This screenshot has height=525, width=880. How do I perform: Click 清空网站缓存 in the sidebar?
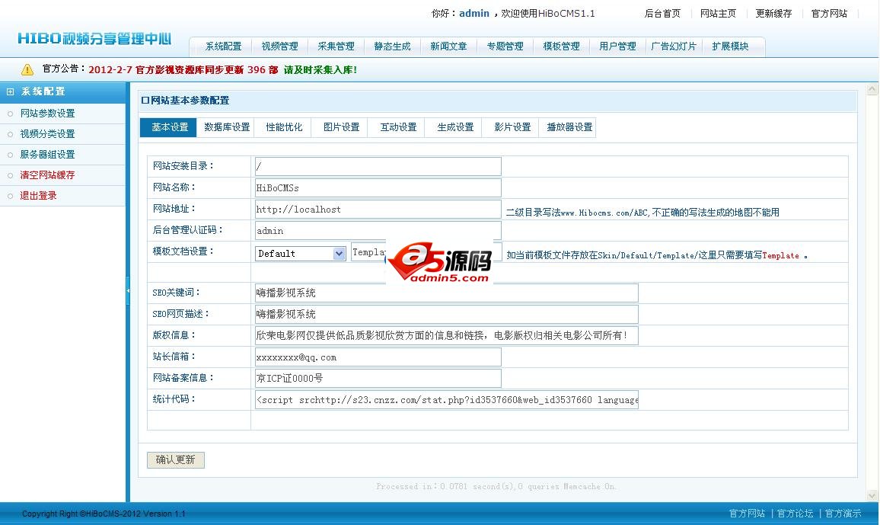click(47, 175)
